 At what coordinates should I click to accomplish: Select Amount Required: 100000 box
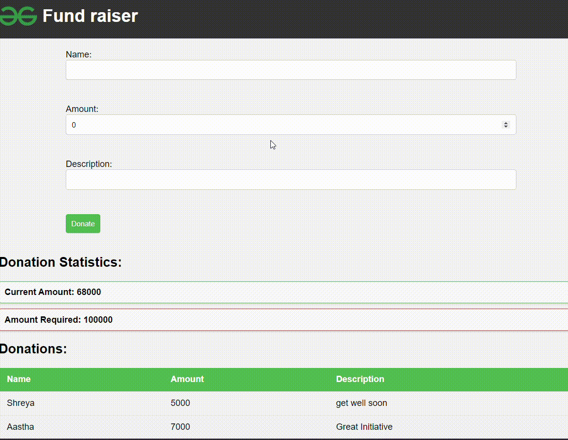[x=284, y=320]
